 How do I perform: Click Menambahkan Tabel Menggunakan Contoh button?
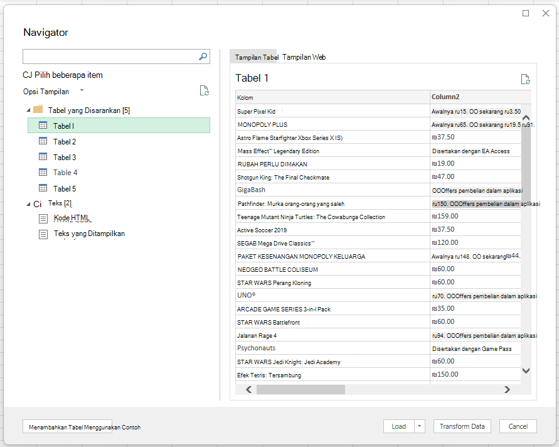click(67, 427)
